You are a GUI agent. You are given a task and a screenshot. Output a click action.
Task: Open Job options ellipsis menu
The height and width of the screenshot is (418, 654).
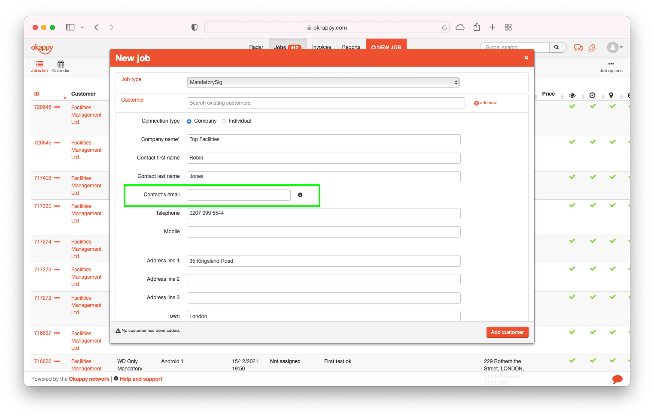(x=611, y=64)
